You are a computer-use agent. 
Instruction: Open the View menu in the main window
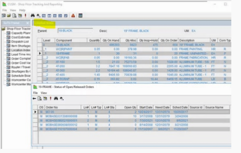pos(13,10)
